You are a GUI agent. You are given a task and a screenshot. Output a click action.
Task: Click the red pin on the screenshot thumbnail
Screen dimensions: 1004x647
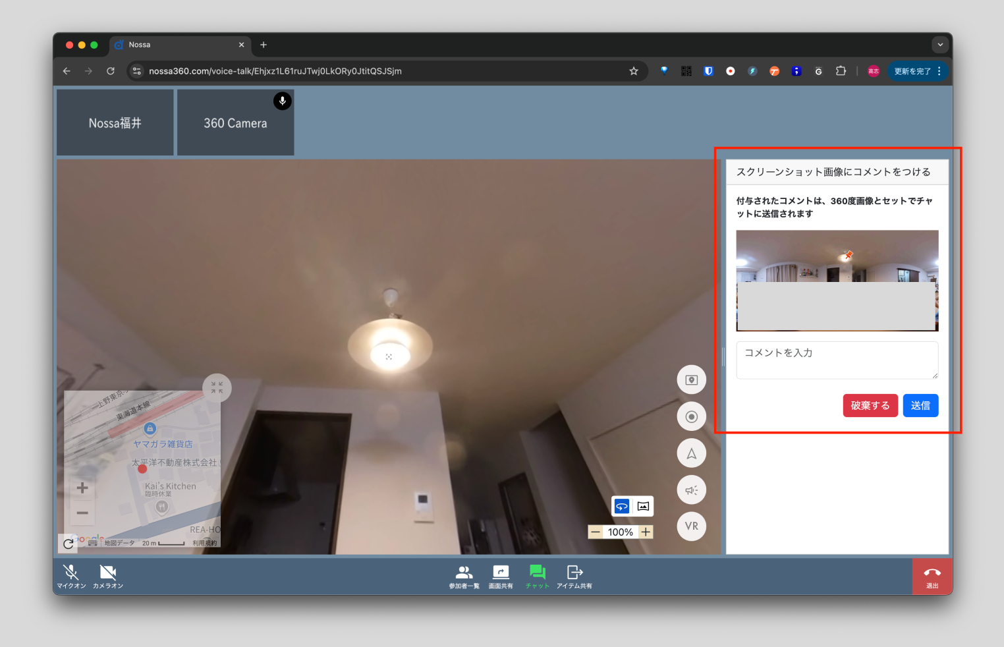point(849,255)
